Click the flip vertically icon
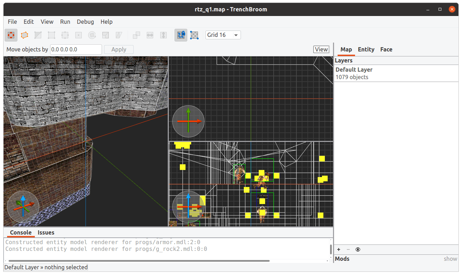This screenshot has height=275, width=462. click(x=163, y=35)
